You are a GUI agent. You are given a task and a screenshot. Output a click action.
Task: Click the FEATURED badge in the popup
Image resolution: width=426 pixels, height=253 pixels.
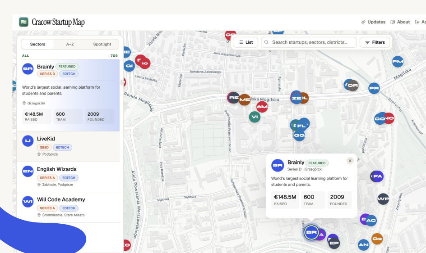[x=317, y=163]
